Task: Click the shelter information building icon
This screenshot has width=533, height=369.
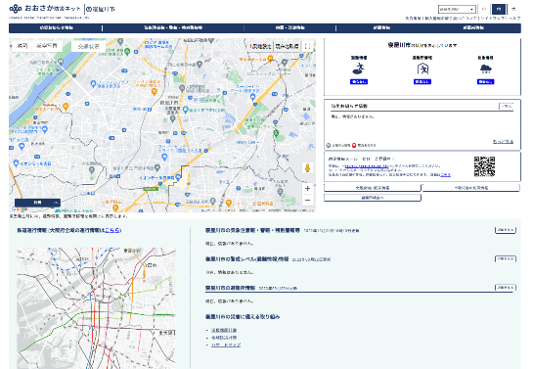Action: pos(422,69)
